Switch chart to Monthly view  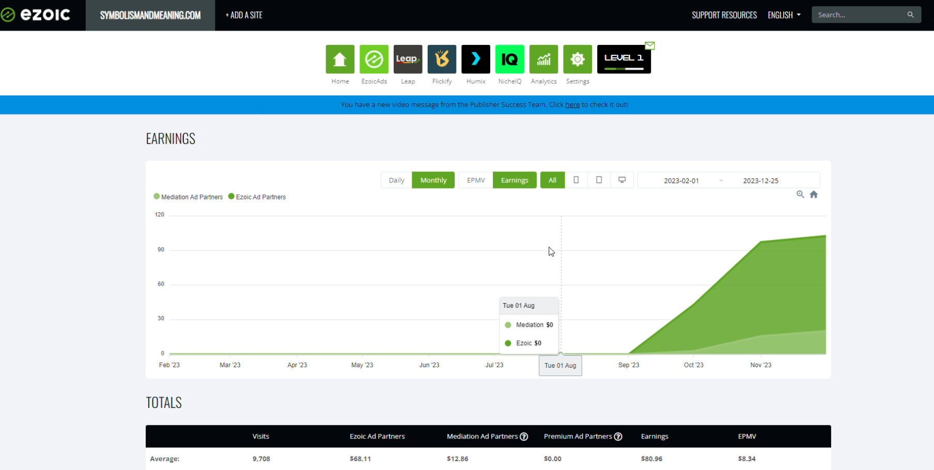click(433, 180)
